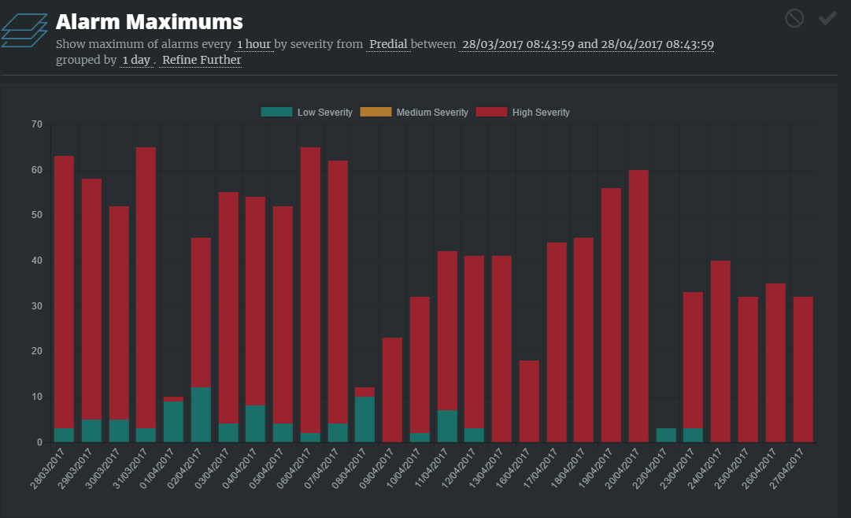Click the 'Refine Further' link
Viewport: 851px width, 518px height.
click(202, 60)
